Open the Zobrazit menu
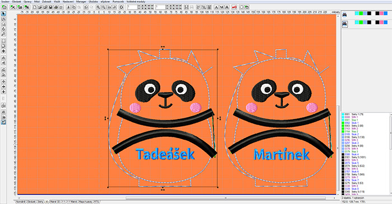The image size is (392, 204). [46, 2]
